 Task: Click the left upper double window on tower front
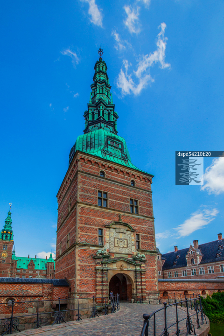[103, 199]
